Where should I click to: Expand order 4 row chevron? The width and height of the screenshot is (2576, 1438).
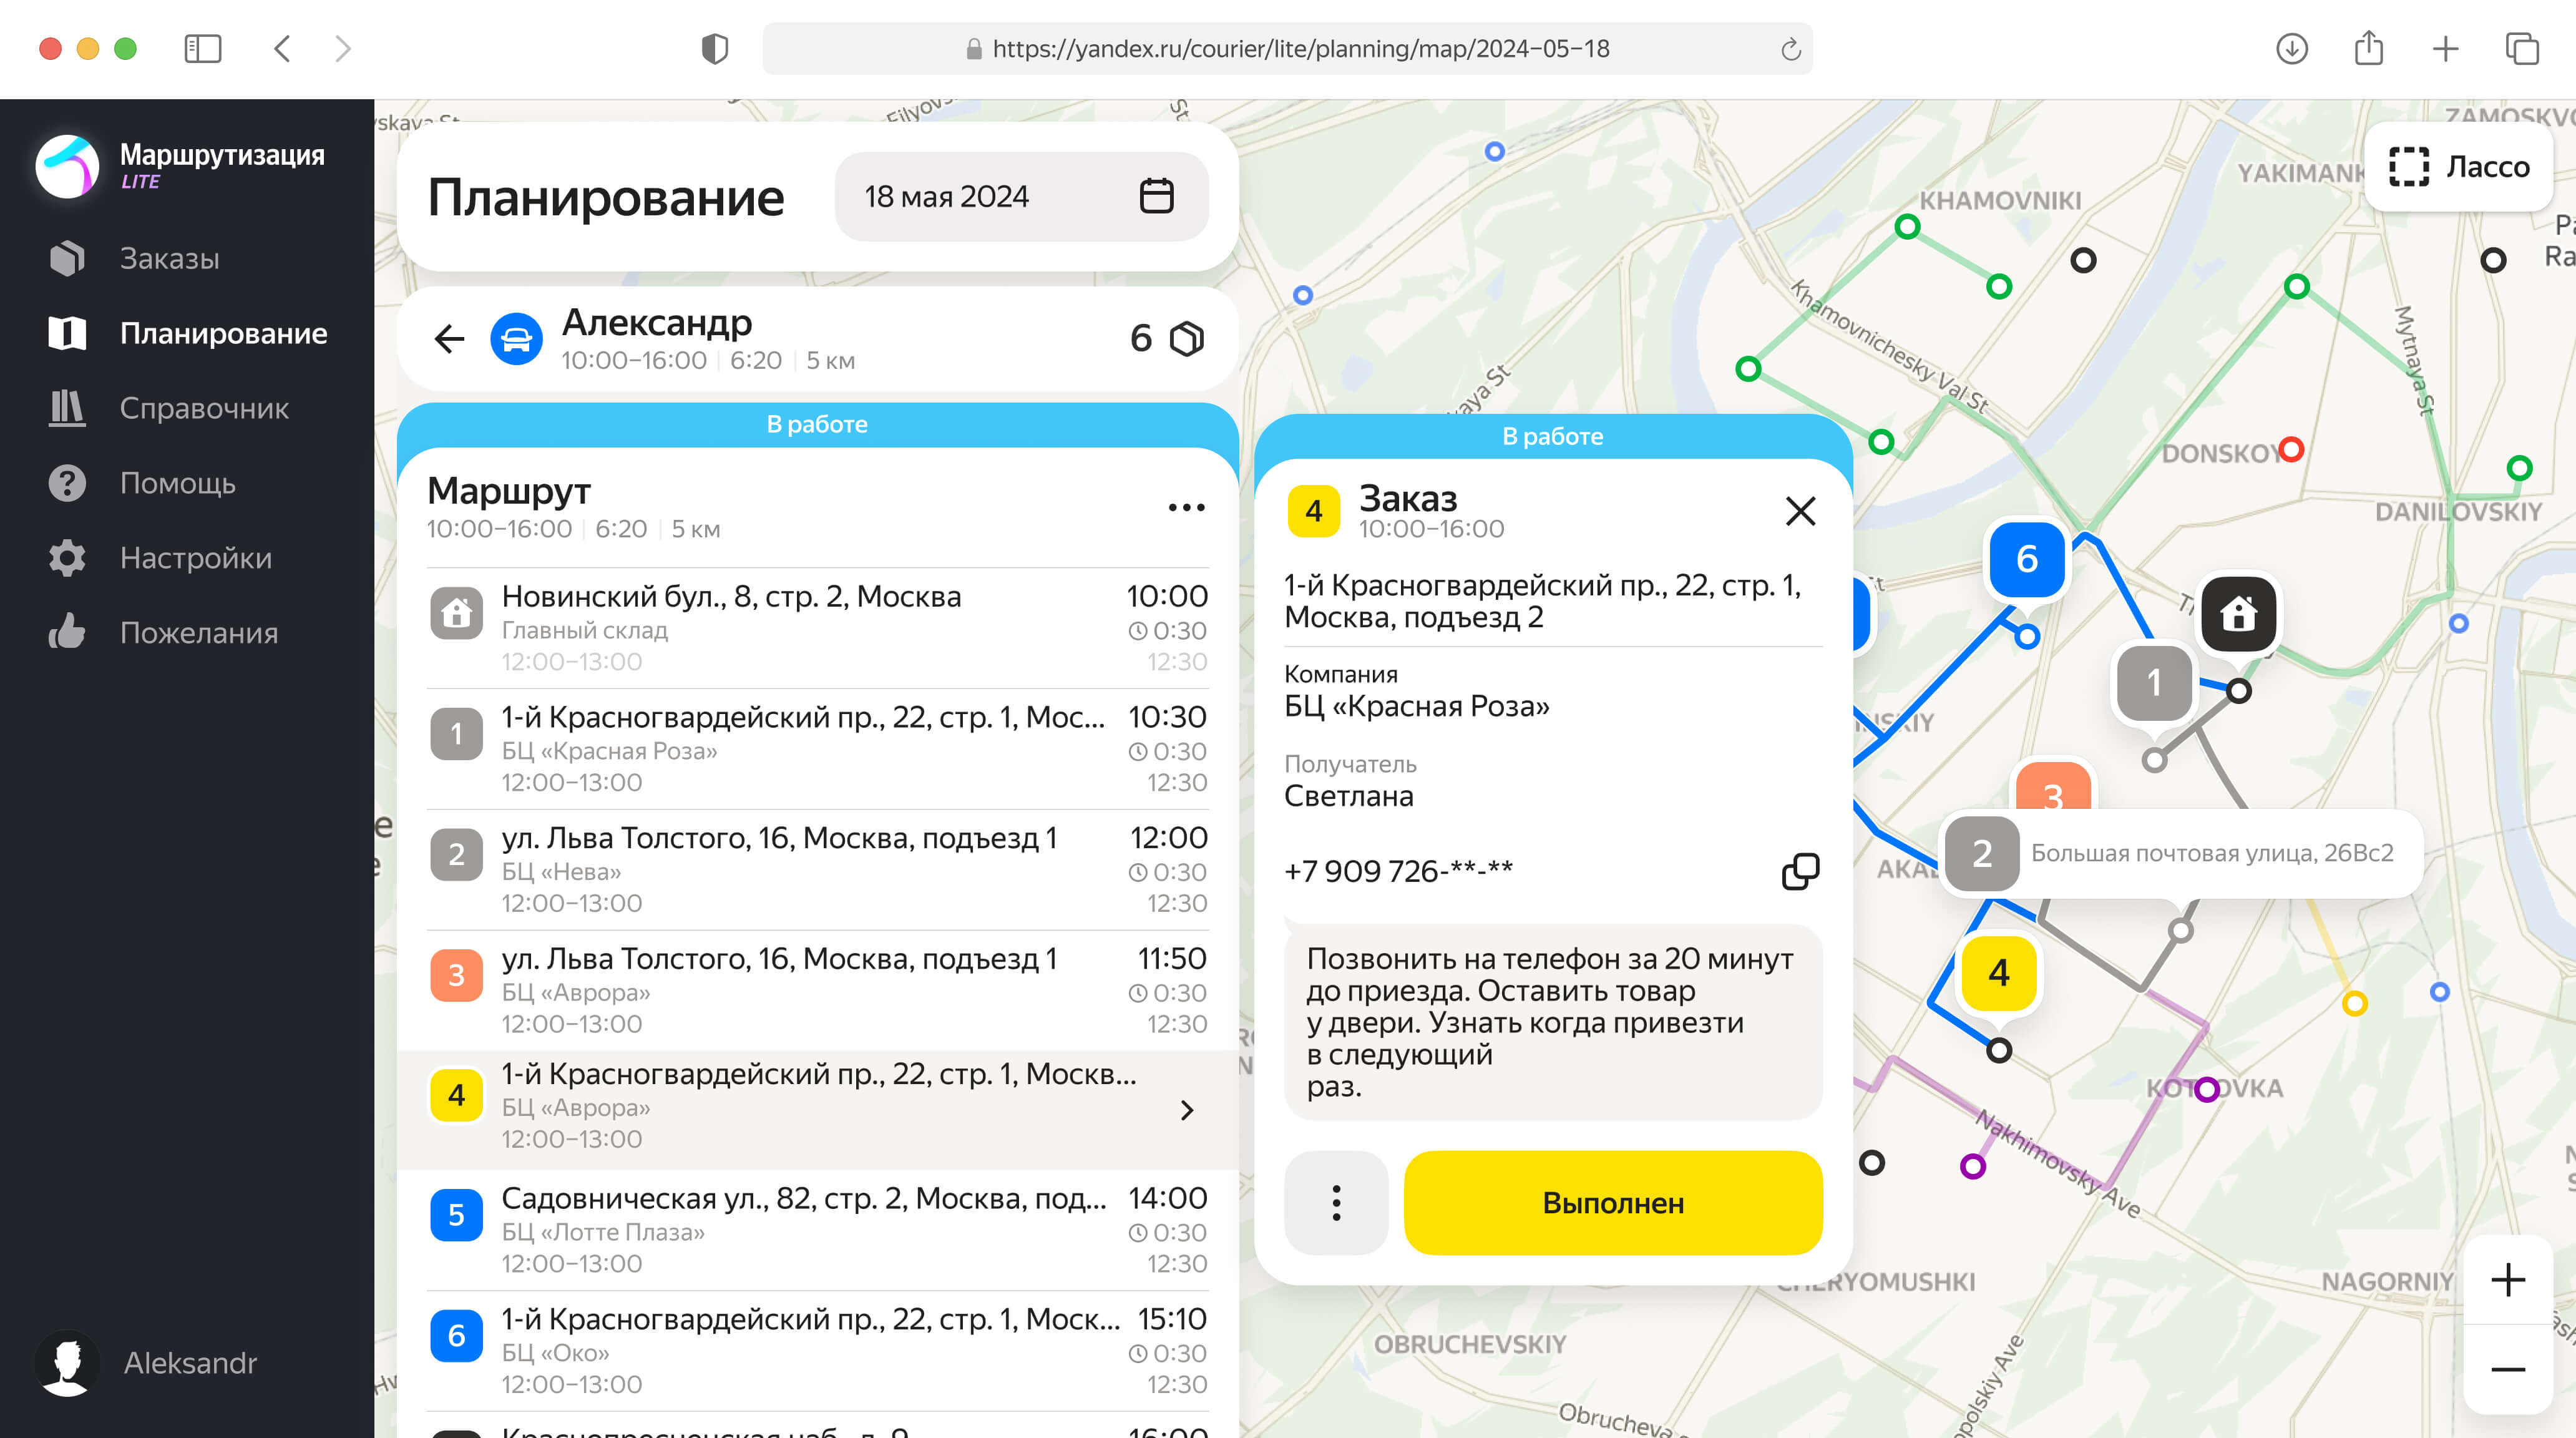1187,1110
